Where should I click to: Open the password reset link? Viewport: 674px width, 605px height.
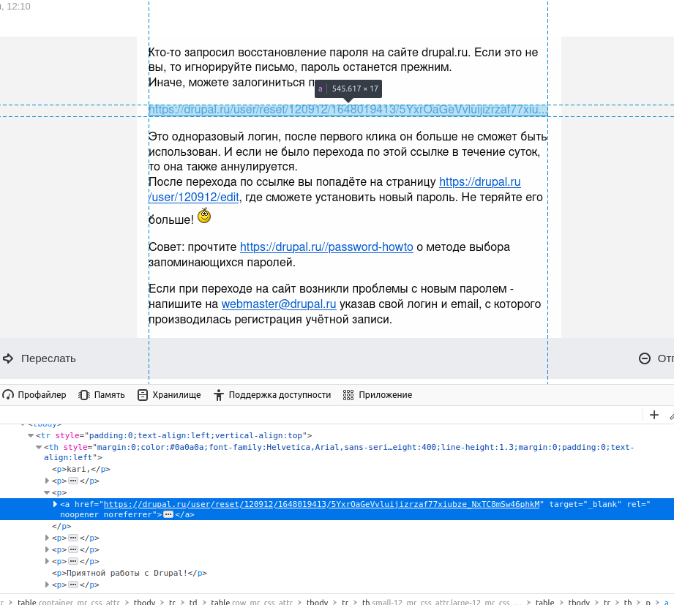click(x=348, y=110)
